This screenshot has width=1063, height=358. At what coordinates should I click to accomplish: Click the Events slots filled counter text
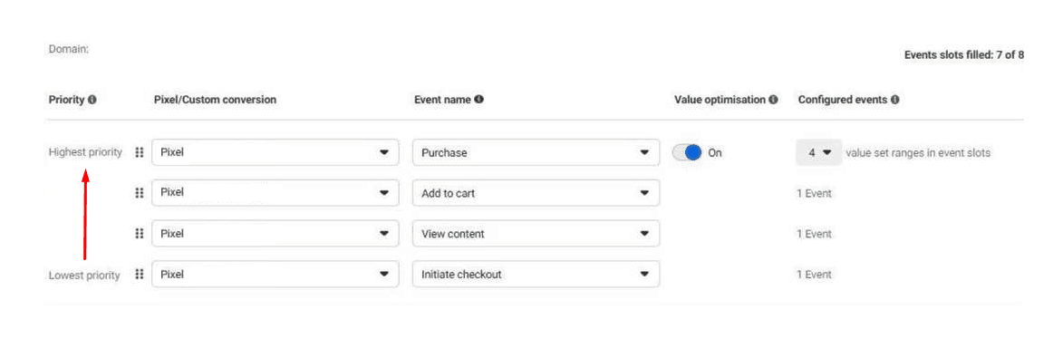point(964,55)
